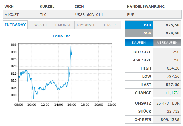Switch to the 1 JAHR tab
Viewport: 183px width, 126px height.
[x=109, y=25]
